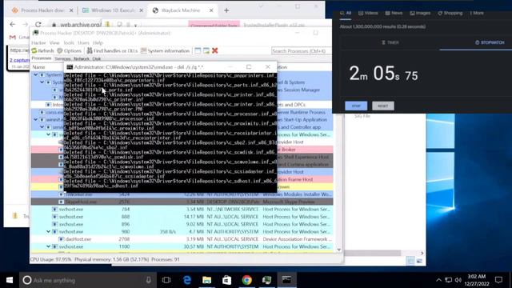
Task: Switch to the Disk tab
Action: [x=96, y=58]
